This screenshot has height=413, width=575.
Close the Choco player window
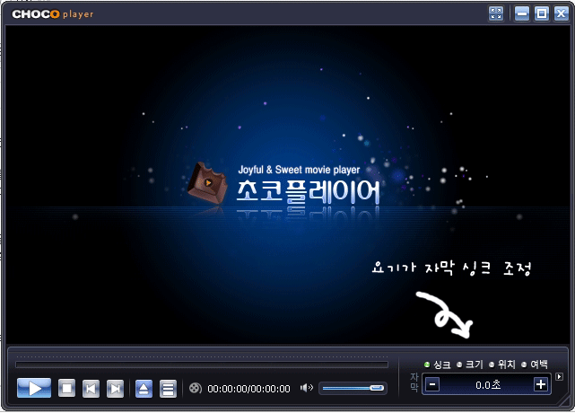[562, 13]
